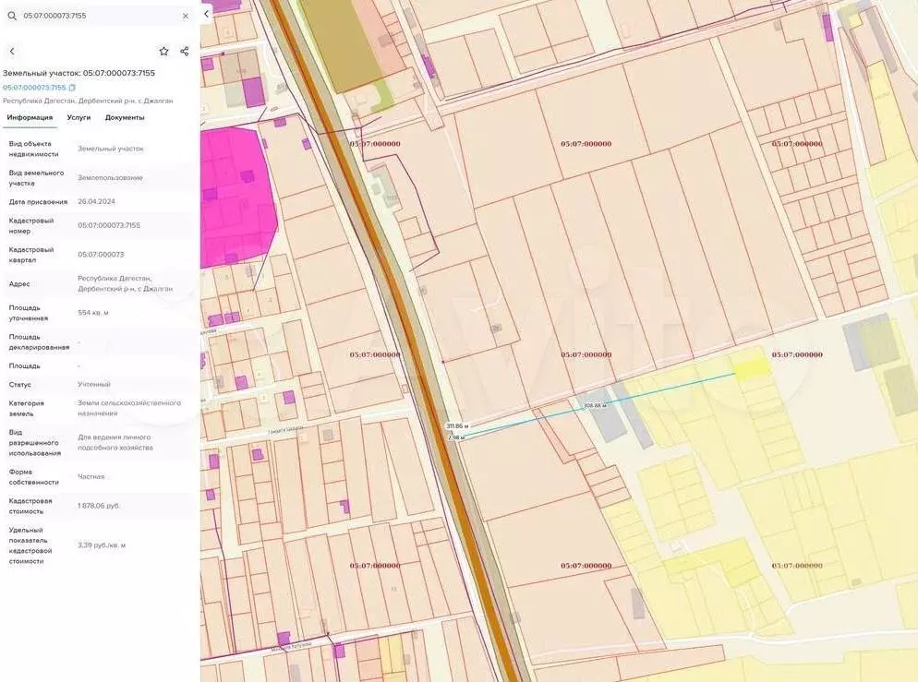Click the large magenta zone on map
The width and height of the screenshot is (918, 682).
coord(237,197)
